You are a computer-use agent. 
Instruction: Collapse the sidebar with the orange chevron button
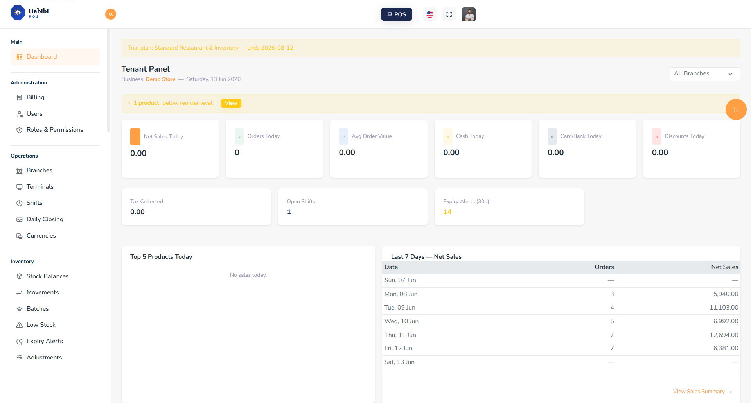click(111, 14)
